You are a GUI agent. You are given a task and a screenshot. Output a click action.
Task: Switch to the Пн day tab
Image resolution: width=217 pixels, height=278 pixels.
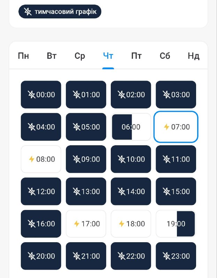[23, 56]
